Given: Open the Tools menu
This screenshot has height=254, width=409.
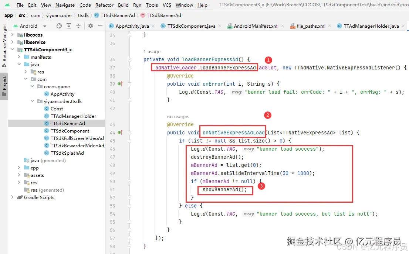Looking at the screenshot, I should click(152, 5).
